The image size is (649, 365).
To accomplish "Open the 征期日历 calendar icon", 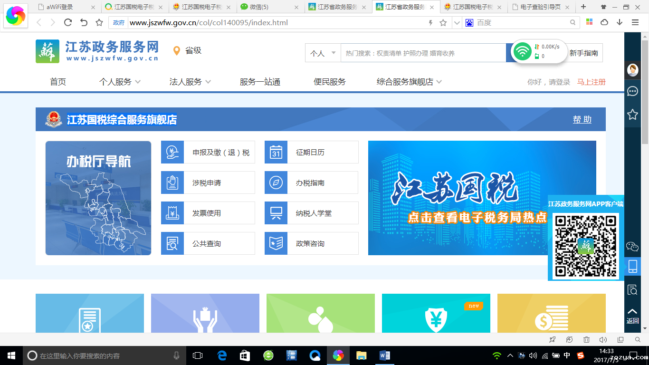I will pyautogui.click(x=276, y=153).
